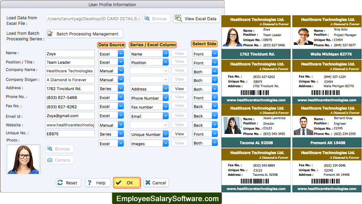
Task: Click the View Excel Data button
Action: point(196,19)
